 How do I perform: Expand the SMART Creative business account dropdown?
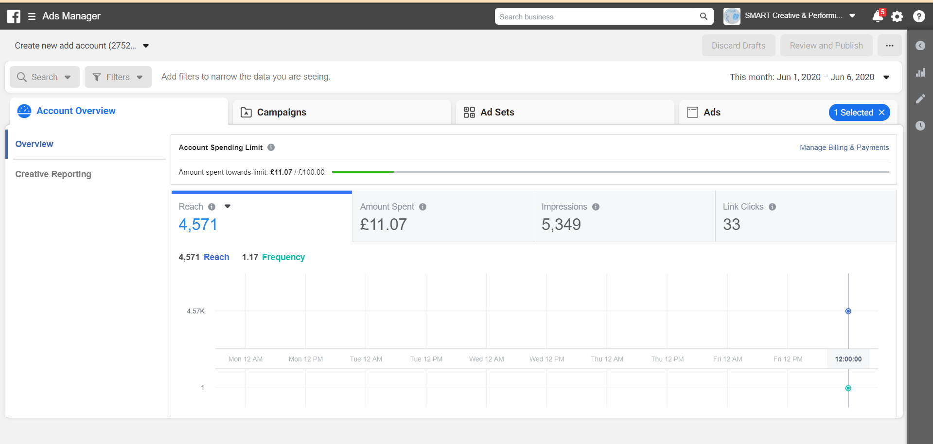pos(852,16)
